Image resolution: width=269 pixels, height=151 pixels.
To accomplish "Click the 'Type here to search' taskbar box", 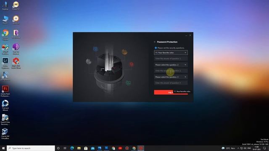I will pos(31,148).
